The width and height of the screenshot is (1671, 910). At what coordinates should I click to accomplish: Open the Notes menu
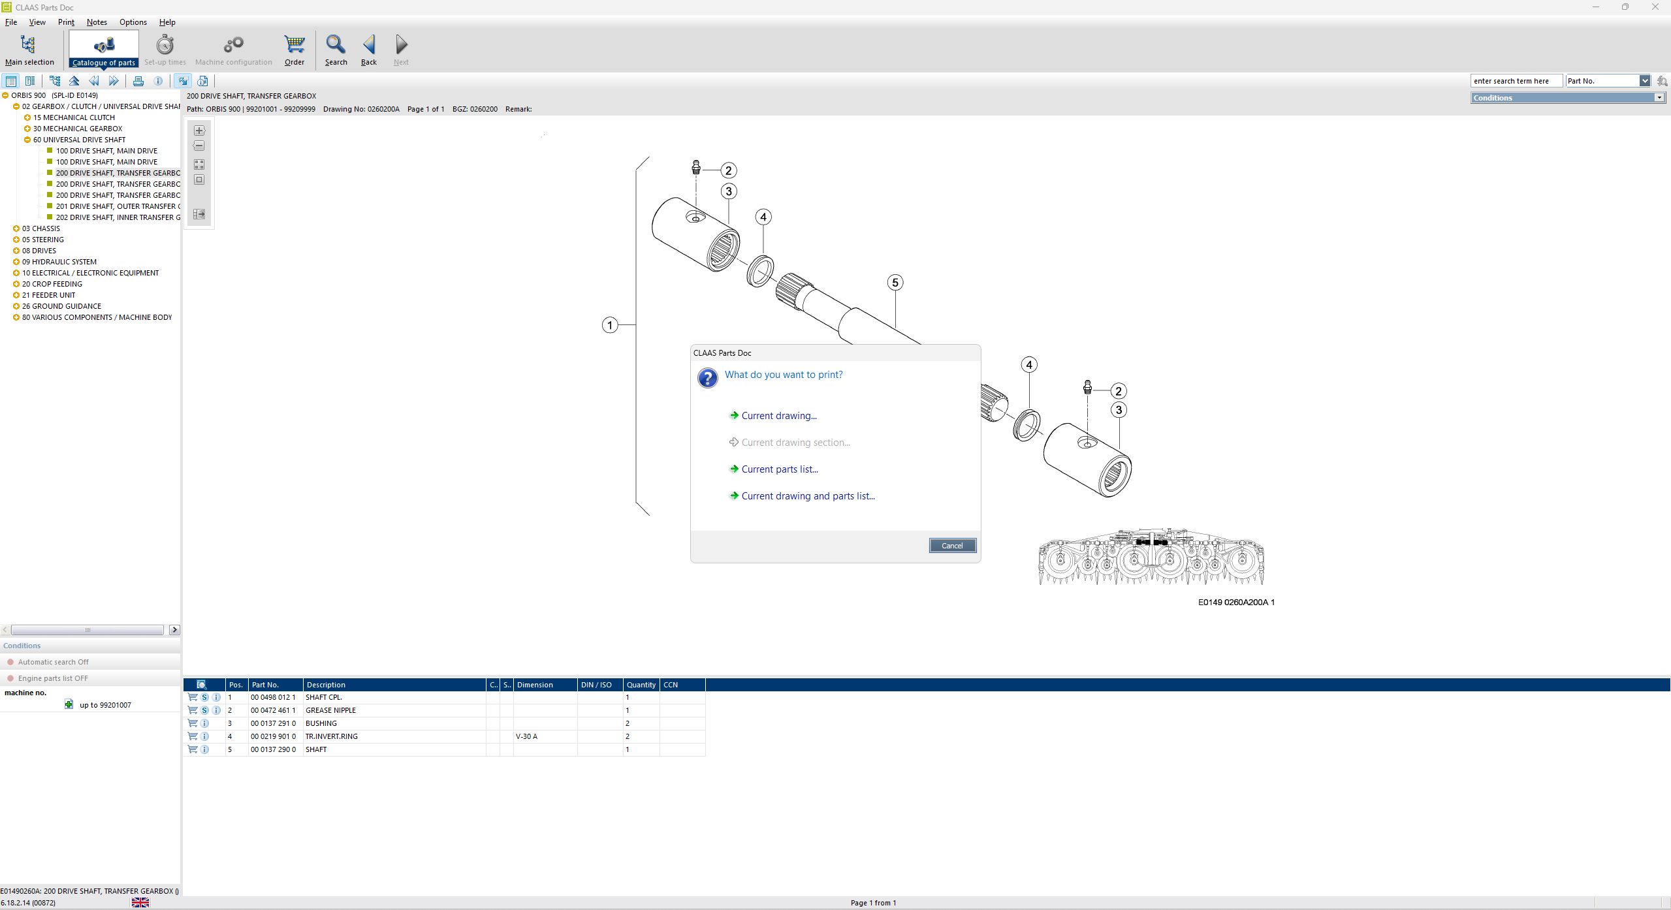97,22
